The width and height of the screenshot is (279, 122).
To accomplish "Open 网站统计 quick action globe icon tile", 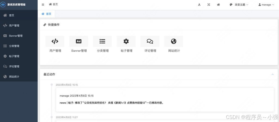I will tap(174, 41).
